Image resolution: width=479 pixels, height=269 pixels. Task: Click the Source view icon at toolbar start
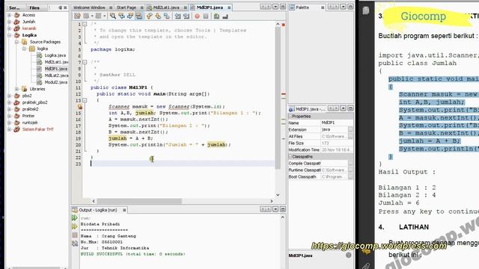(x=77, y=16)
